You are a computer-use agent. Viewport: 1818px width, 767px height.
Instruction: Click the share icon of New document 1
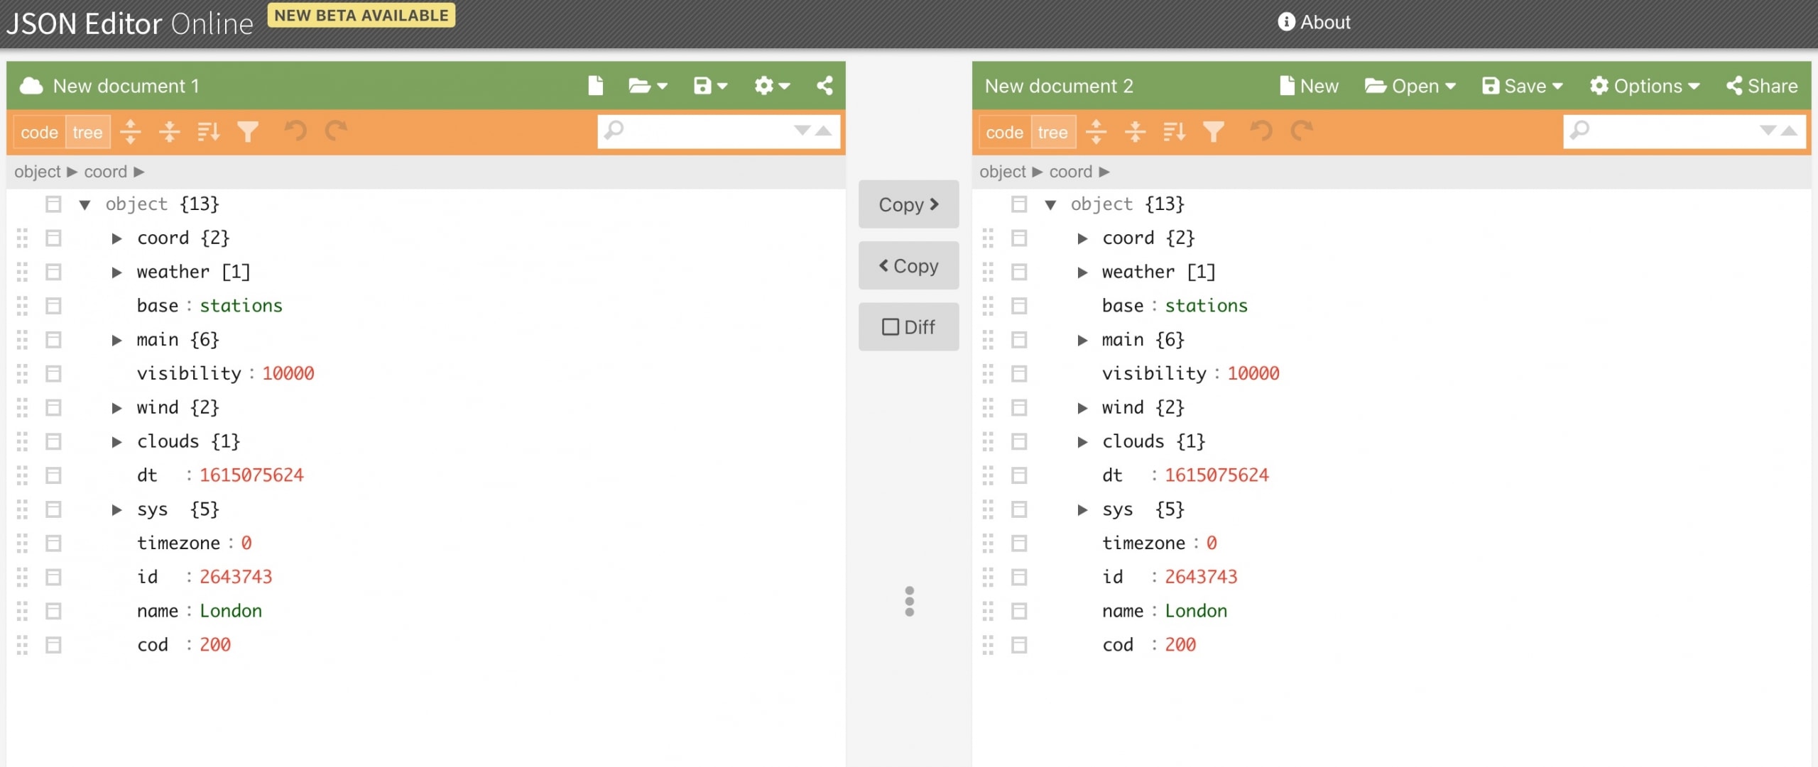click(824, 86)
